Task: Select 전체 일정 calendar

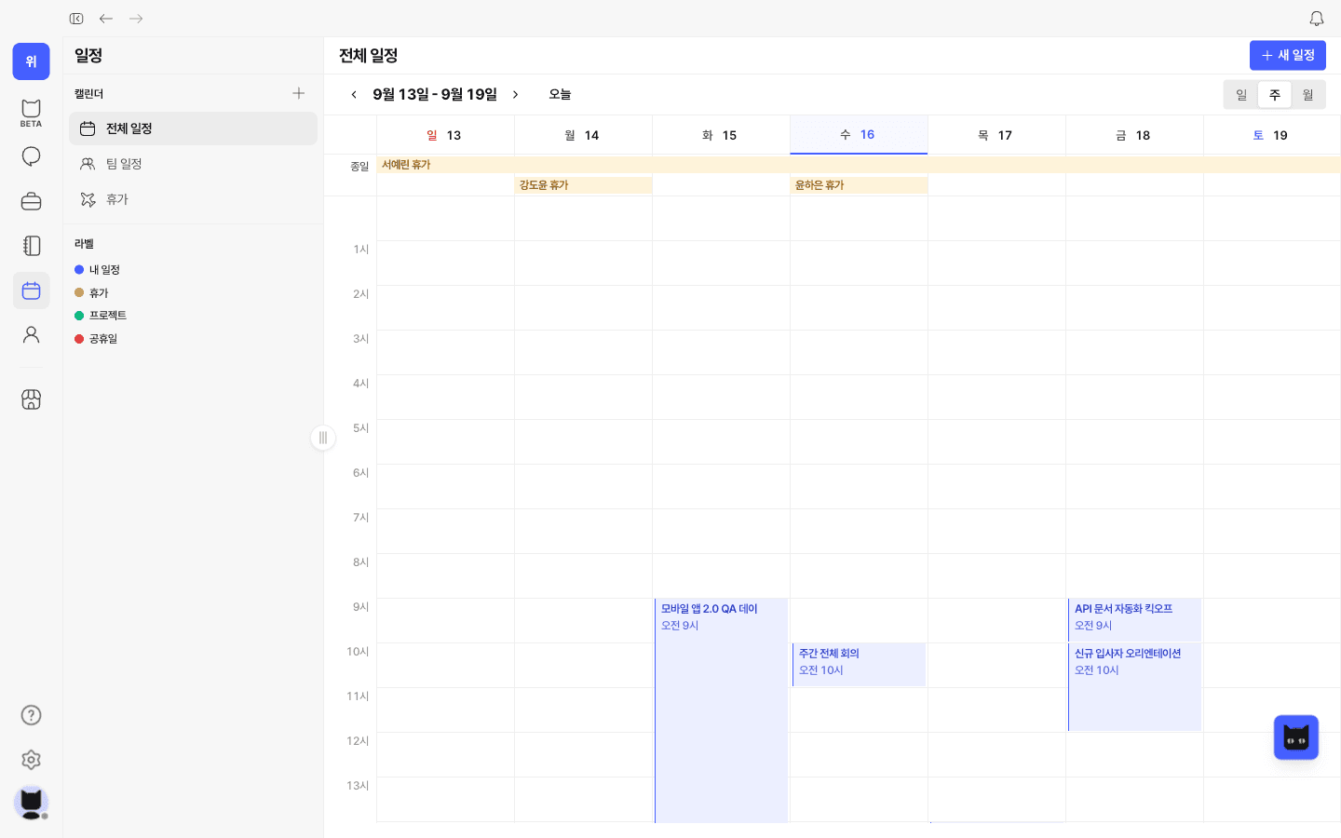Action: point(193,128)
